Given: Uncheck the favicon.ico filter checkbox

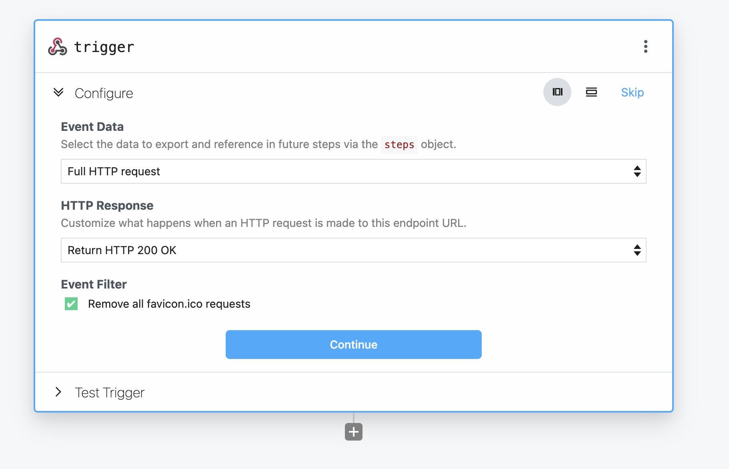Looking at the screenshot, I should (71, 304).
